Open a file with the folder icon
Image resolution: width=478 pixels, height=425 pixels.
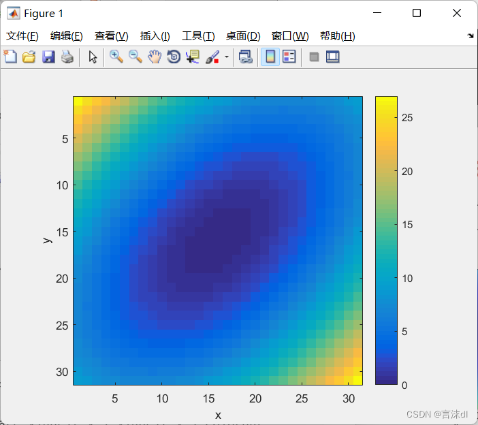click(x=29, y=57)
